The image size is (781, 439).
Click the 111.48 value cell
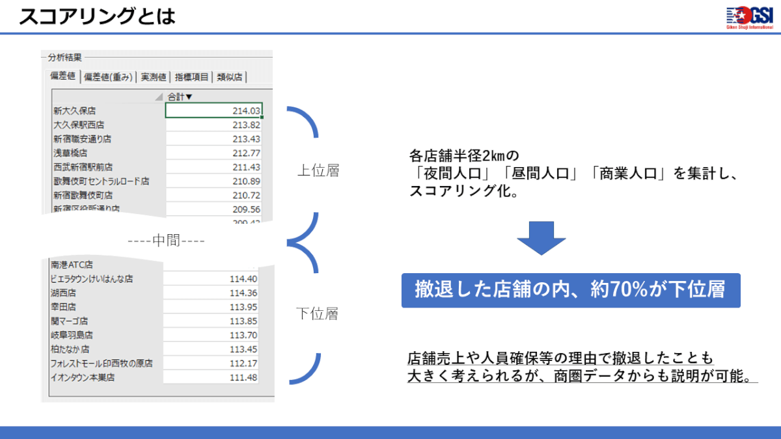point(212,377)
